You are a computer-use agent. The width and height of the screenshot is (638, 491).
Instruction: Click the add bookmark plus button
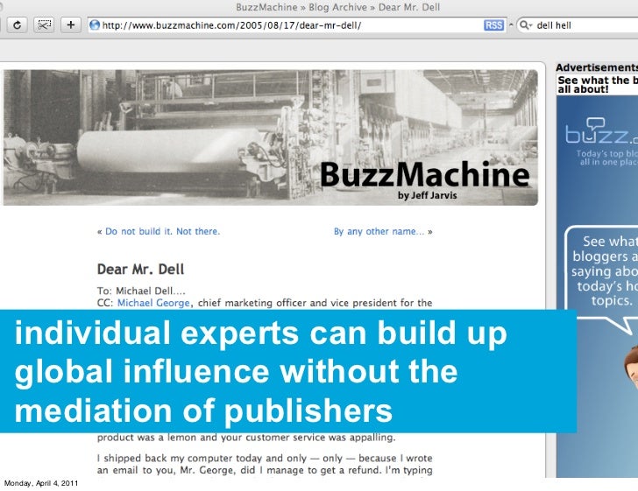[x=71, y=25]
